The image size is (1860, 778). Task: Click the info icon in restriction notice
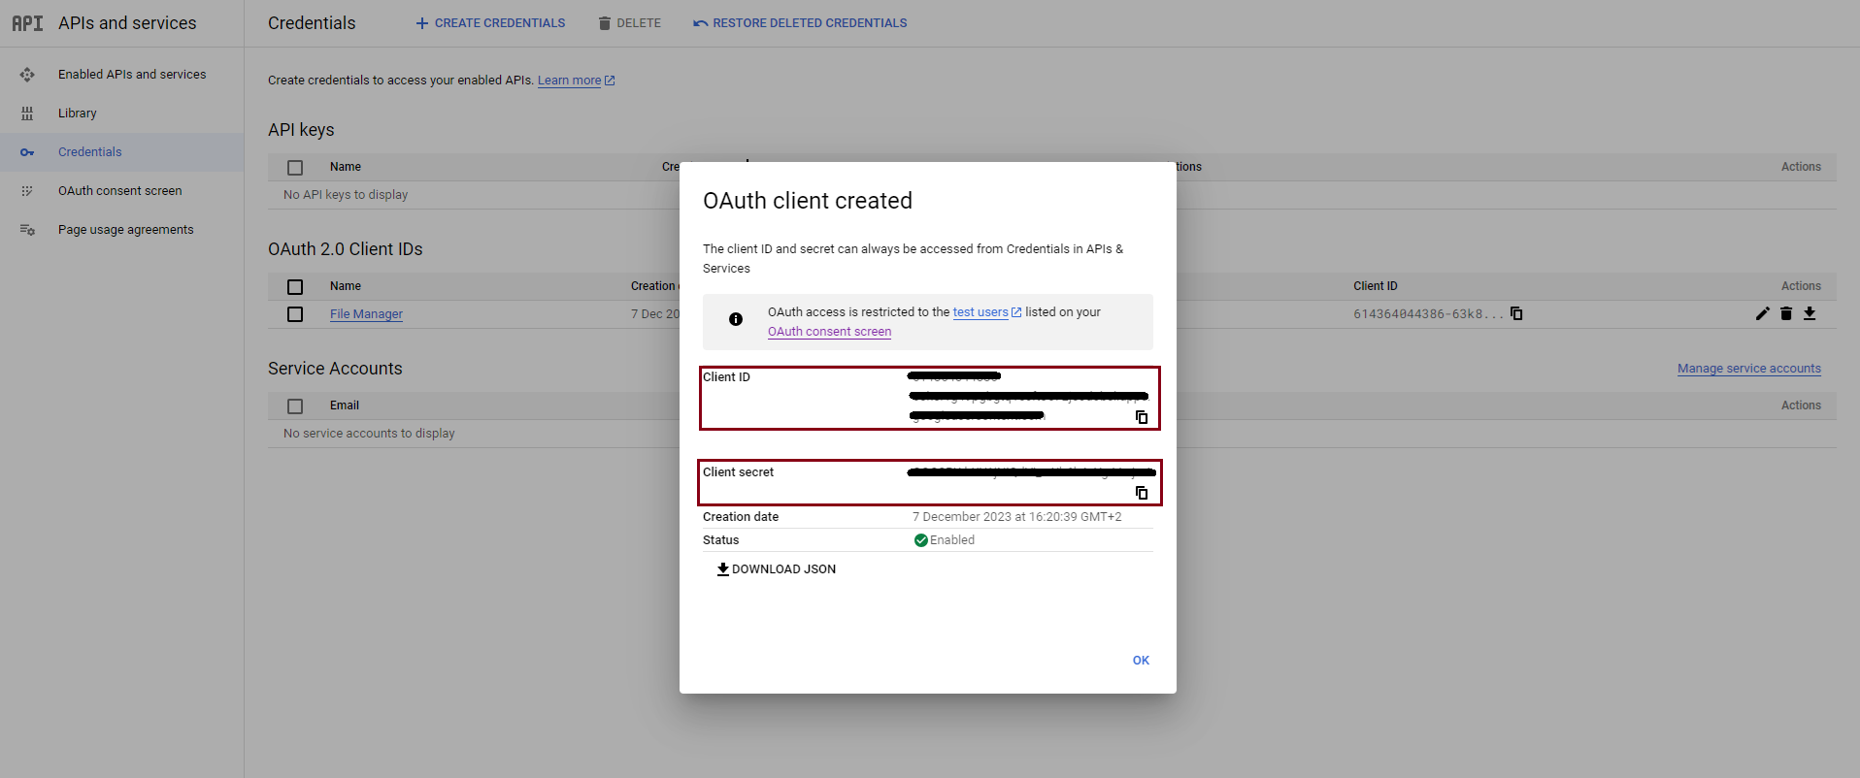[736, 319]
